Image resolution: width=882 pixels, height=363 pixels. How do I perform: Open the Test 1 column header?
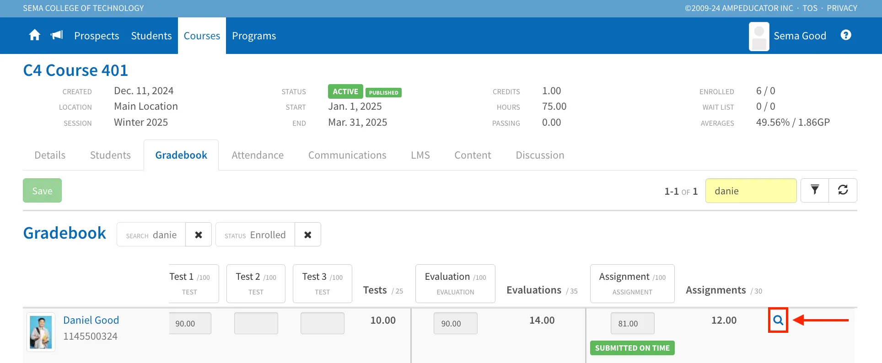pyautogui.click(x=194, y=283)
